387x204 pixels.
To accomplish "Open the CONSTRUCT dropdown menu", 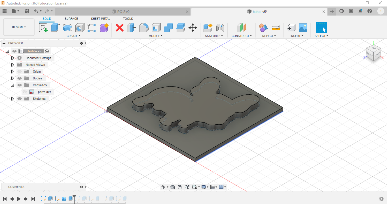I will 242,36.
